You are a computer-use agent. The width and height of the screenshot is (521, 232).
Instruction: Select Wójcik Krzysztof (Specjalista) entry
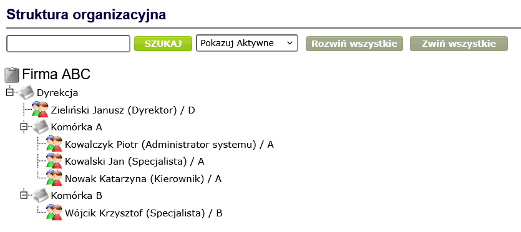tap(144, 213)
